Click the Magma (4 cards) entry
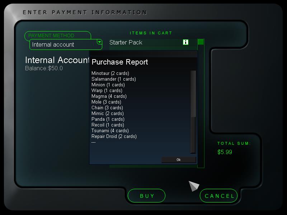The height and width of the screenshot is (215, 287). [x=109, y=96]
